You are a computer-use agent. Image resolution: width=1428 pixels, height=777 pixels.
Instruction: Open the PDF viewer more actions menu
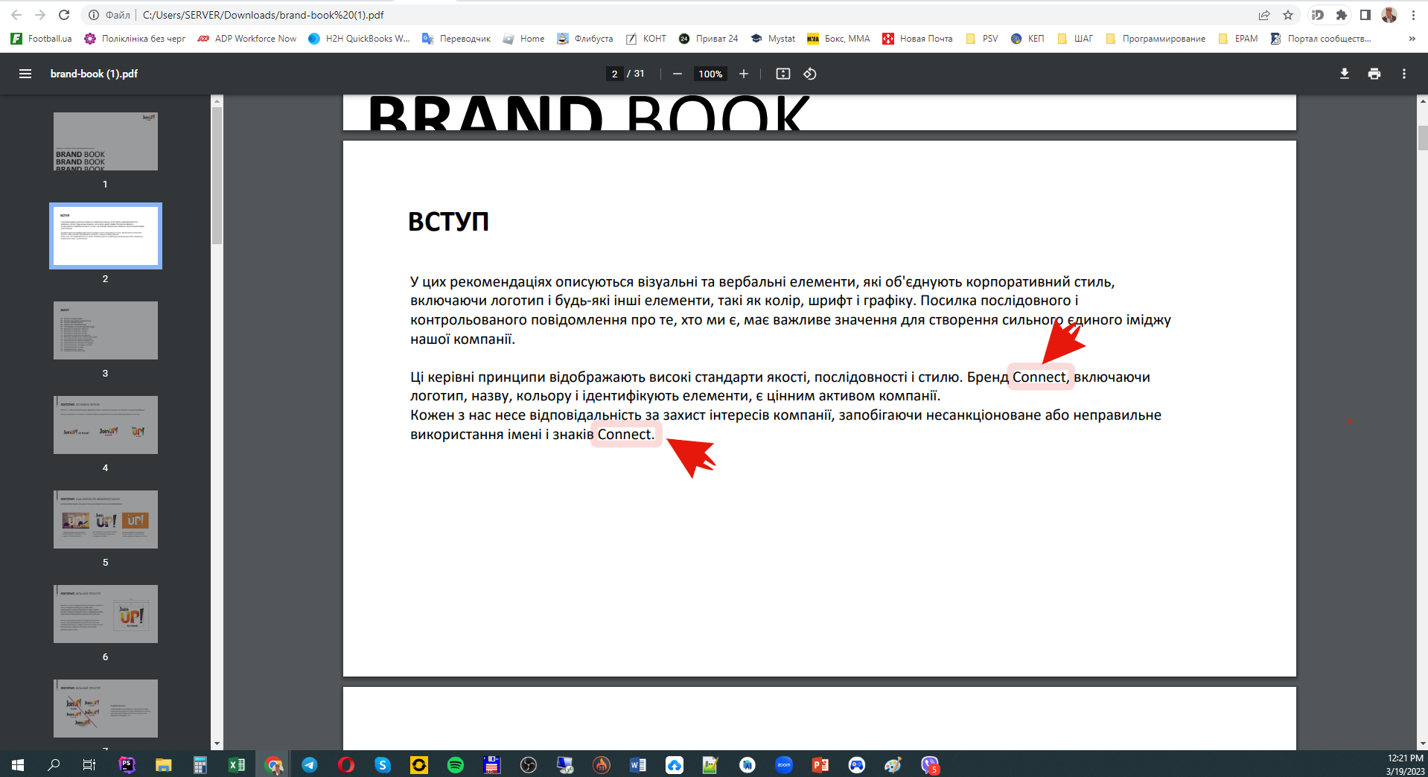point(1404,74)
